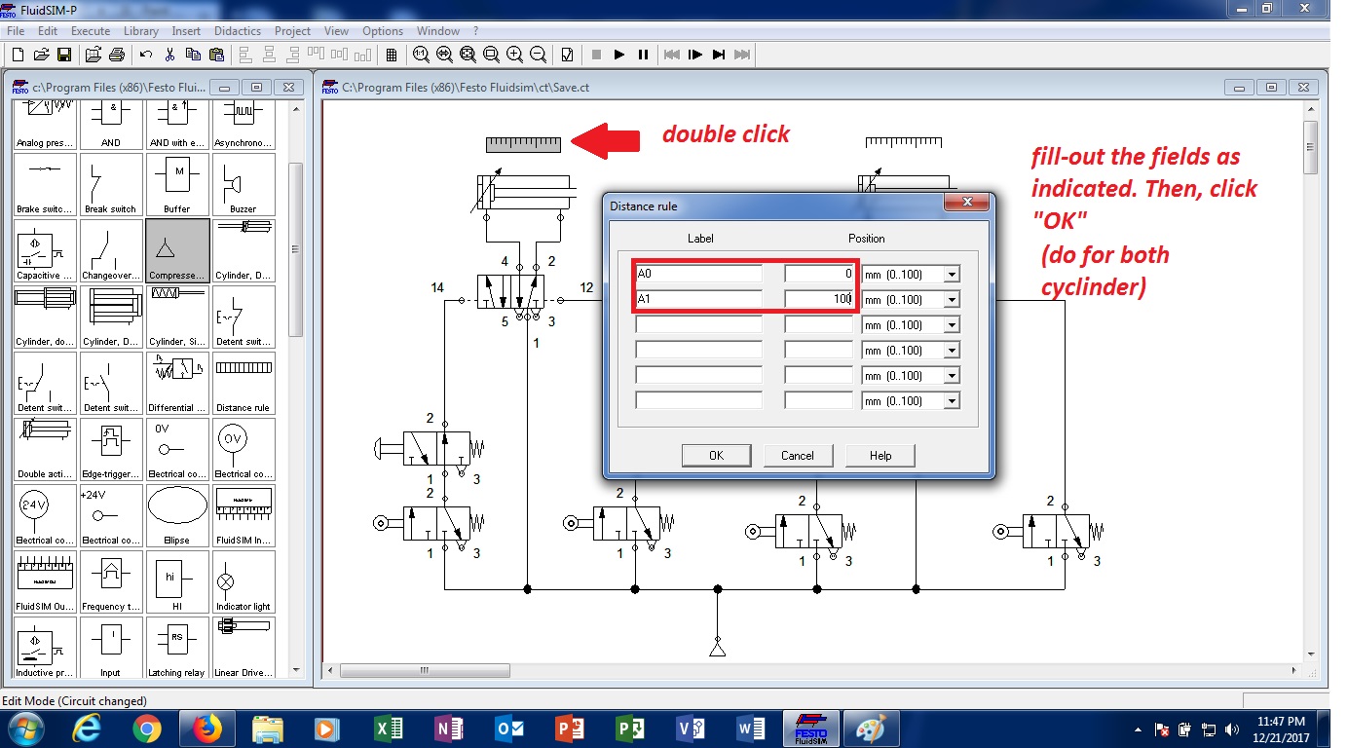
Task: Open Firefox from the taskbar
Action: (x=207, y=728)
